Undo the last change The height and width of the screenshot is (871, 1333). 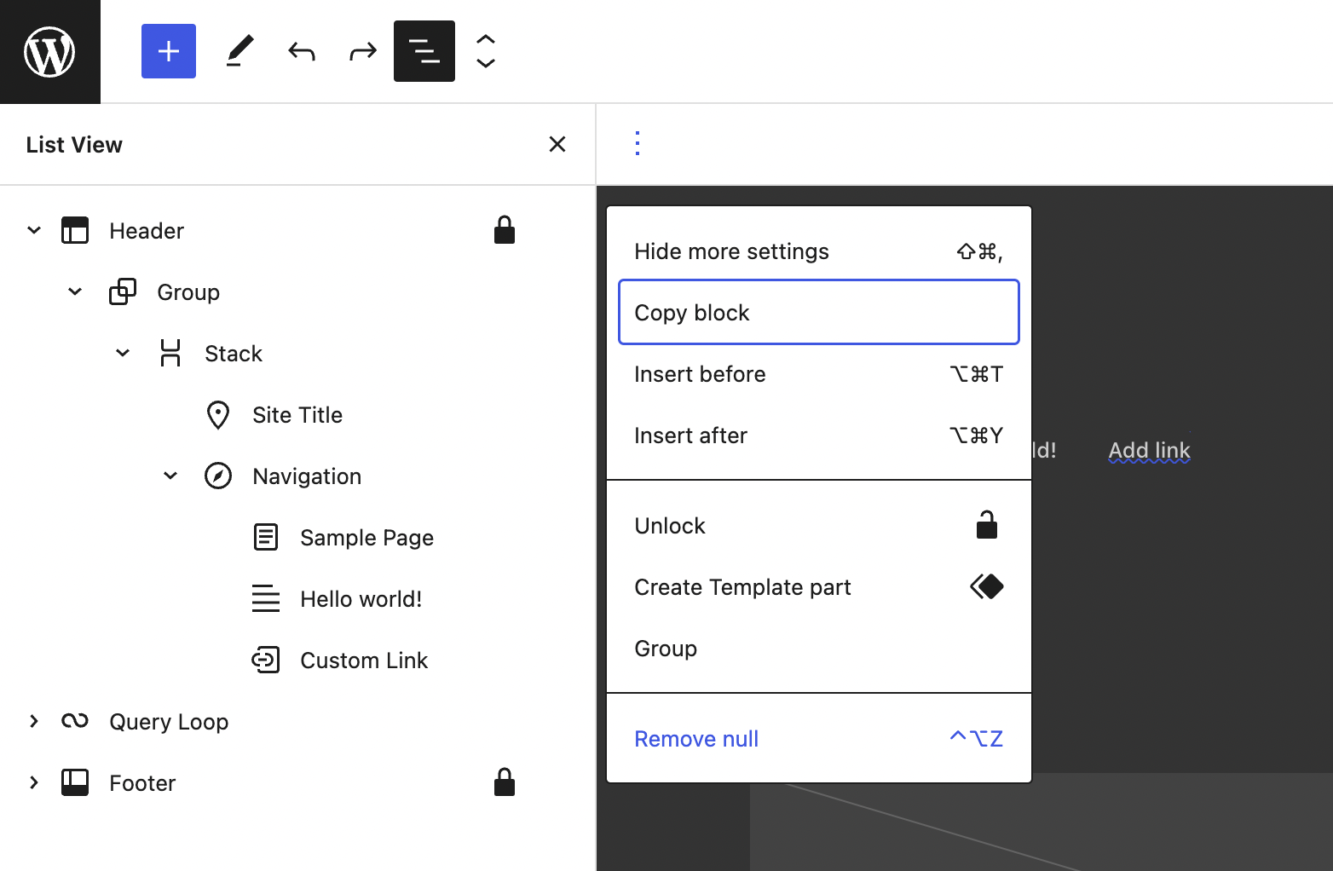point(302,51)
